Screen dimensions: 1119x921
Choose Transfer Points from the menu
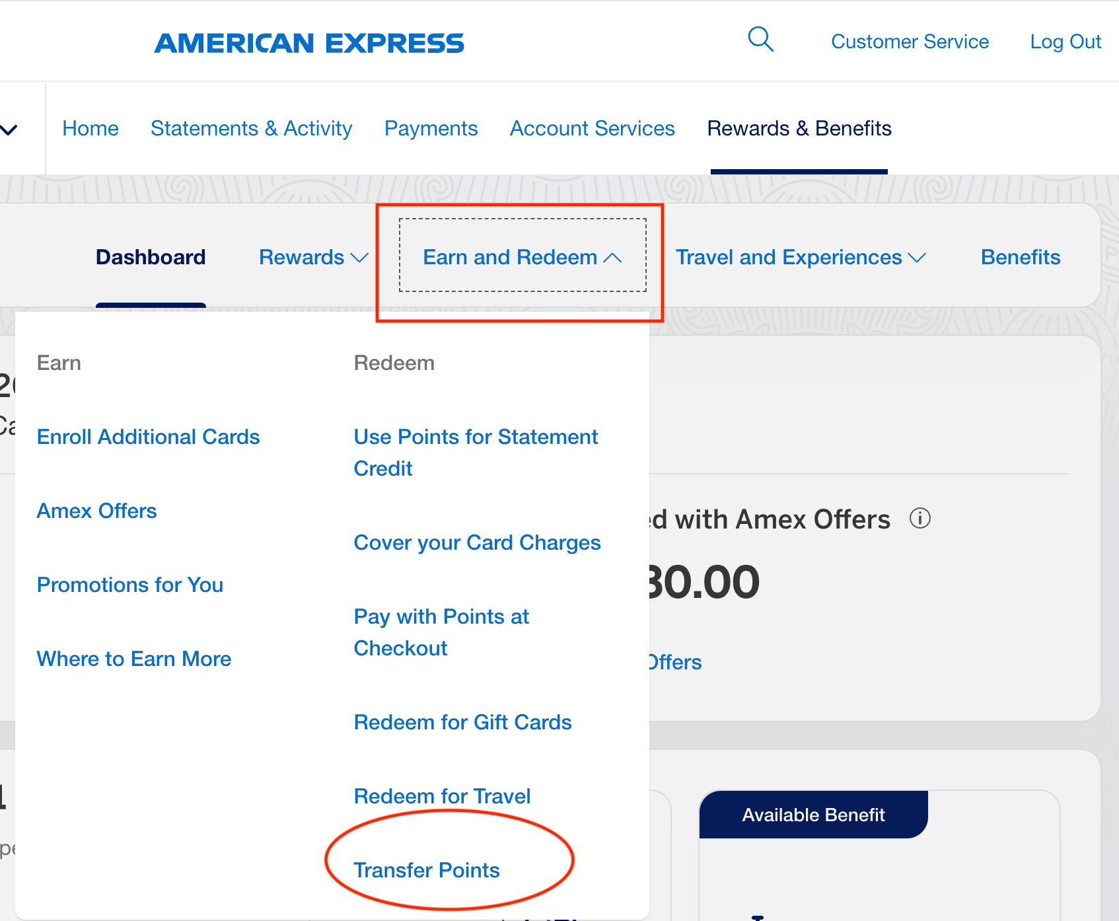coord(427,870)
